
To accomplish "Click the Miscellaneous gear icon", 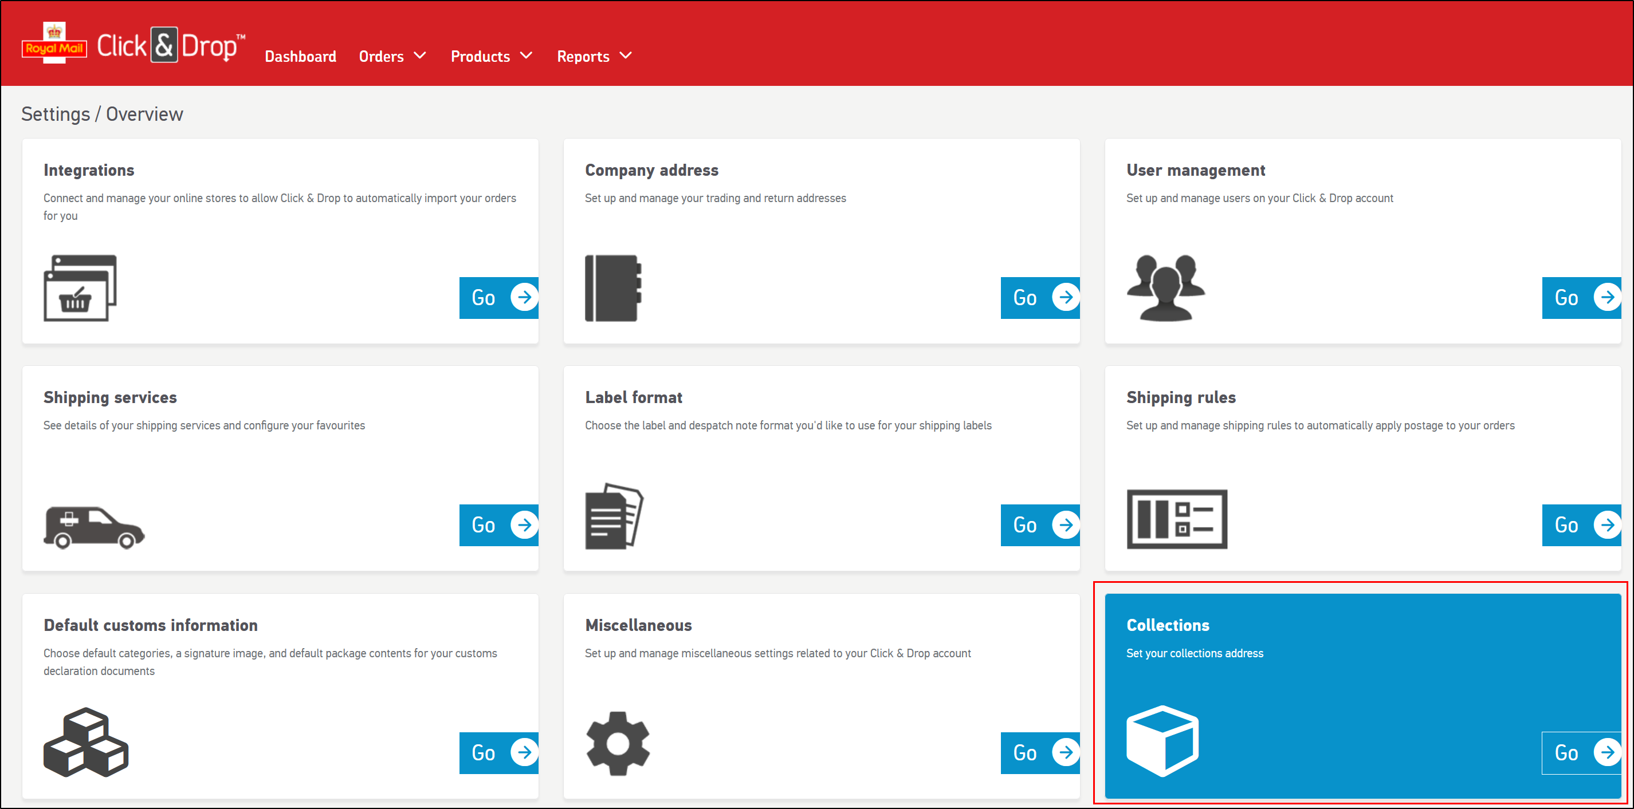I will click(x=617, y=743).
